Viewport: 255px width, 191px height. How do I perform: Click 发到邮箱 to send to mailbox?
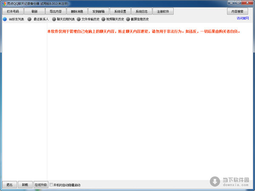pyautogui.click(x=99, y=11)
